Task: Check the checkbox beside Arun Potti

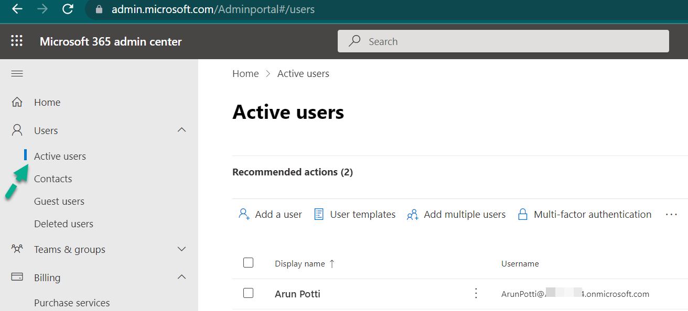Action: (x=248, y=293)
